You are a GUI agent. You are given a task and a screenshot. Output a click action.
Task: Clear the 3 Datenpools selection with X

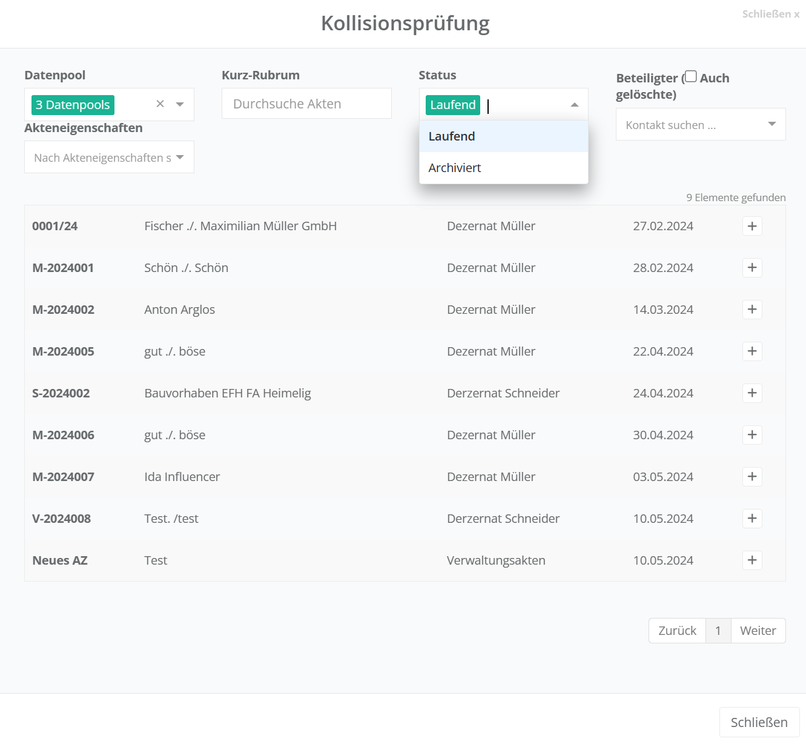[x=160, y=104]
